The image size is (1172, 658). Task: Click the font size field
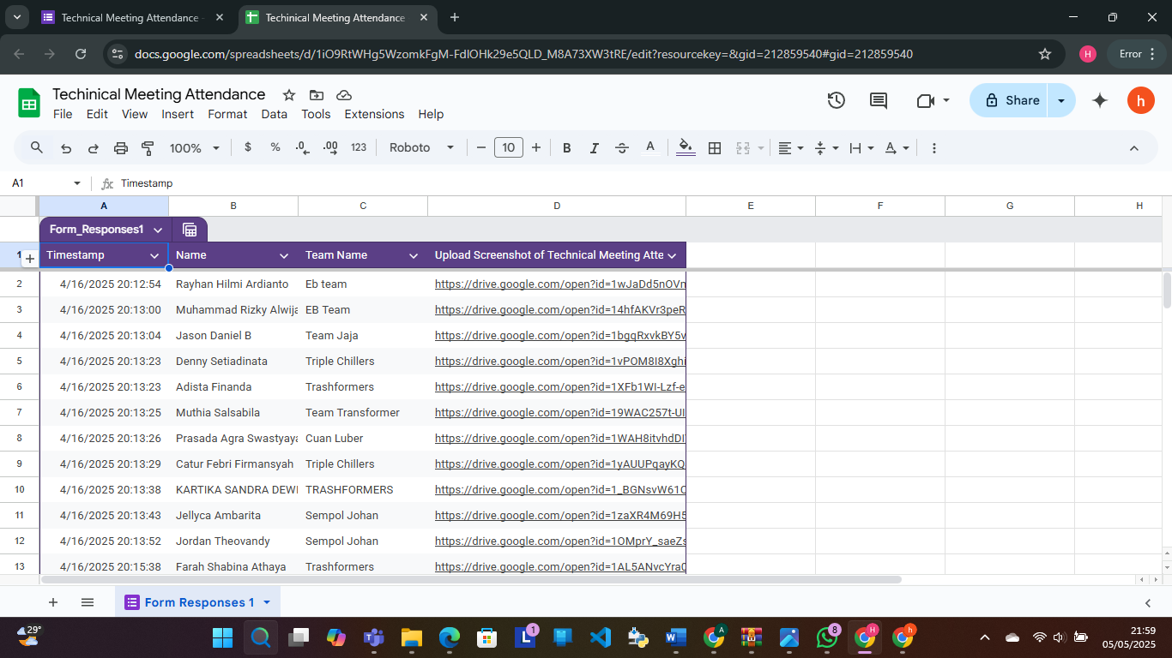509,148
